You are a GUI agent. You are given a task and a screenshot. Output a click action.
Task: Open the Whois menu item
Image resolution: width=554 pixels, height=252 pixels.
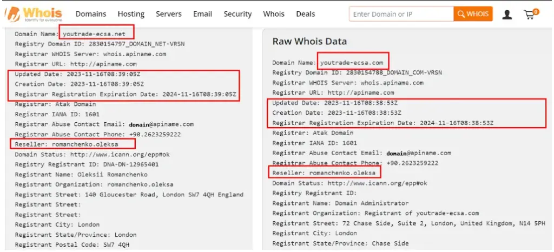[273, 14]
